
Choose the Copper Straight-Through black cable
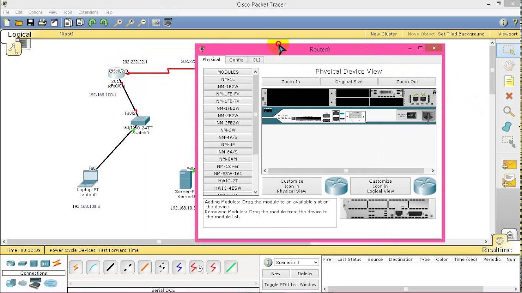tap(110, 267)
